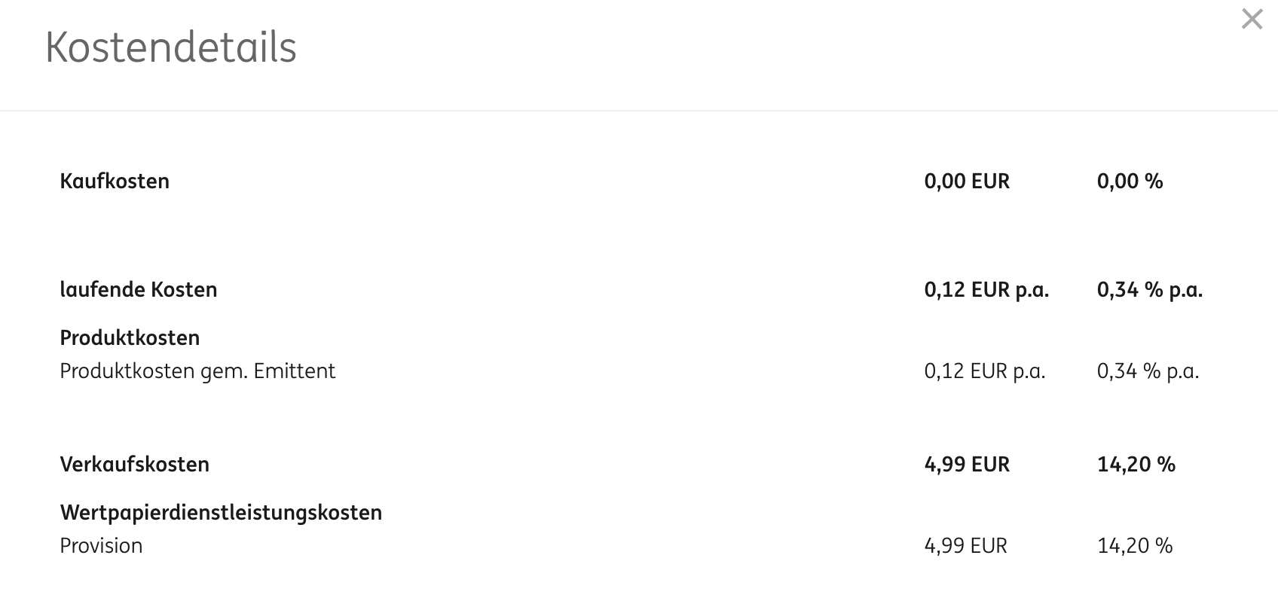
Task: Select the Kaufkosten row label
Action: point(115,182)
